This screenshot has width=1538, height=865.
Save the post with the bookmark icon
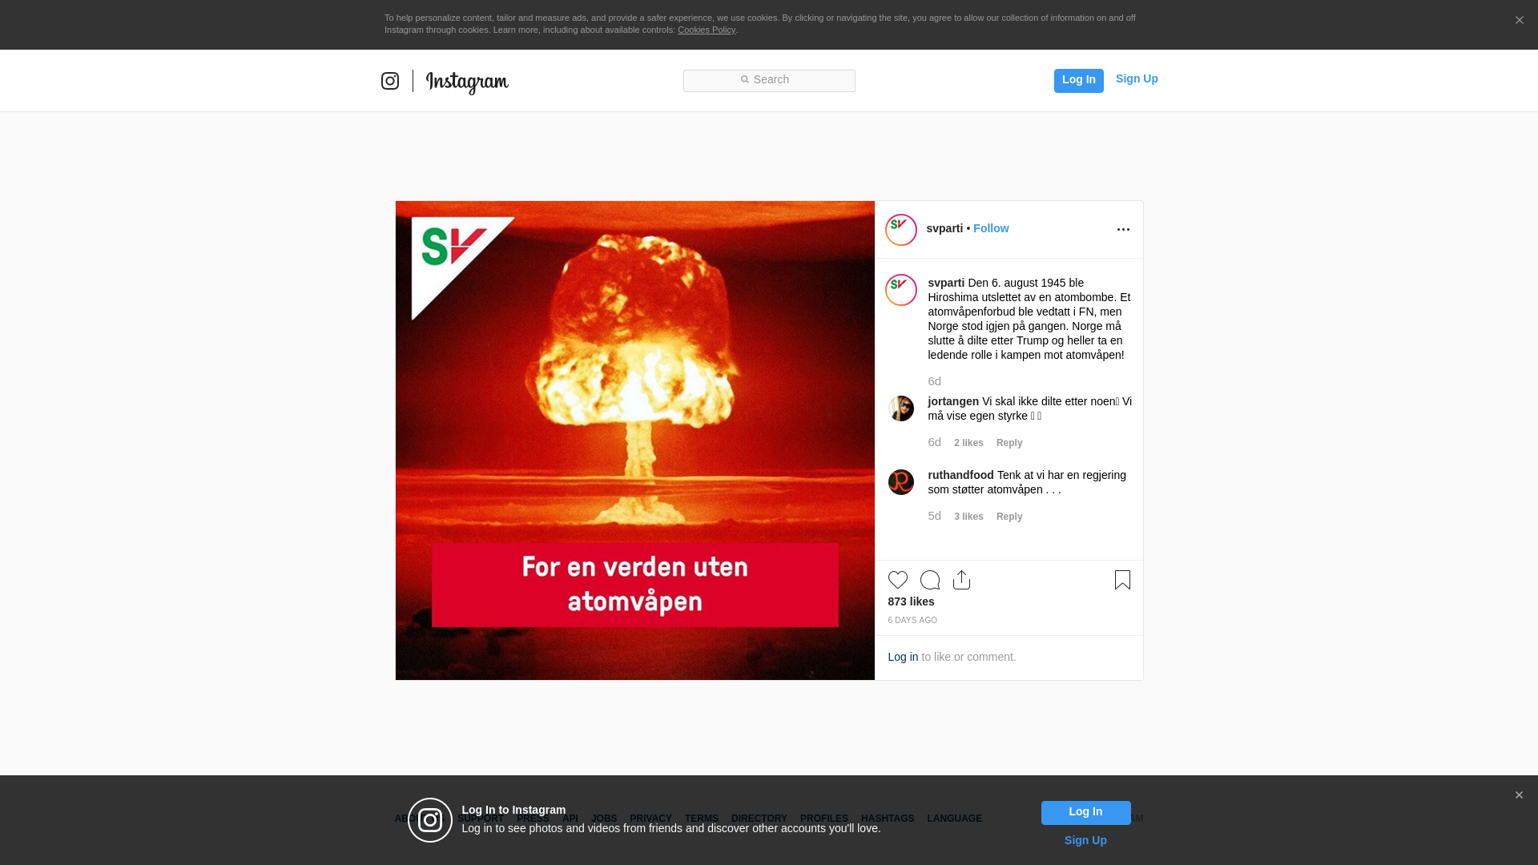point(1122,580)
